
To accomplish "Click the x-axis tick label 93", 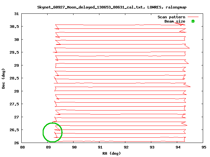I will 152,147.
